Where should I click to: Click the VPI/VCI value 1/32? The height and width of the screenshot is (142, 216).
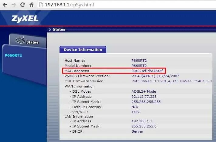click(135, 112)
